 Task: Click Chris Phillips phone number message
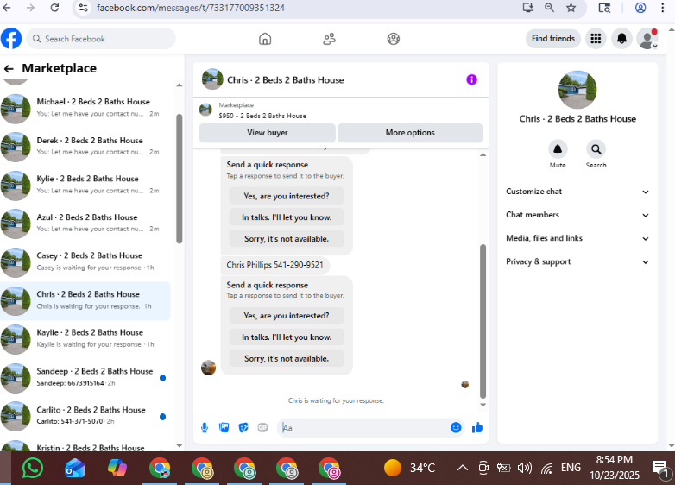(x=274, y=265)
